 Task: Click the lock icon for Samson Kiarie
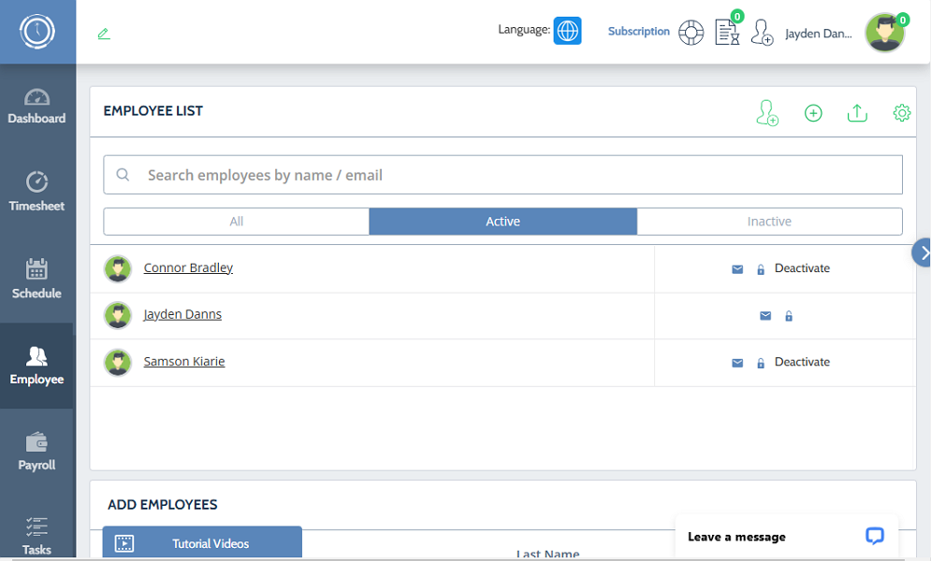[761, 363]
